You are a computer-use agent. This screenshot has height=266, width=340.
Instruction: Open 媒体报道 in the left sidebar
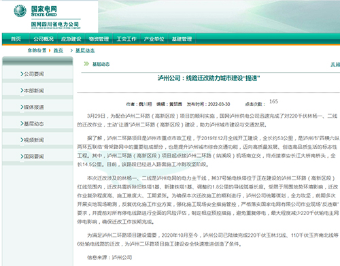point(34,107)
